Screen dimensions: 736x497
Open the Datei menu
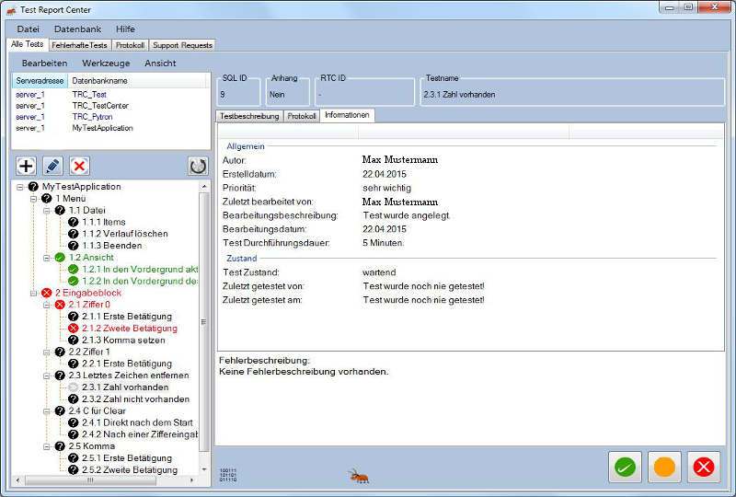(29, 29)
